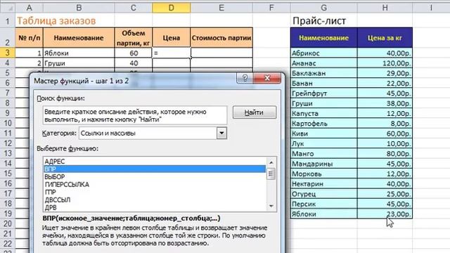
Task: Click cell D3 containing equals sign
Action: (172, 53)
